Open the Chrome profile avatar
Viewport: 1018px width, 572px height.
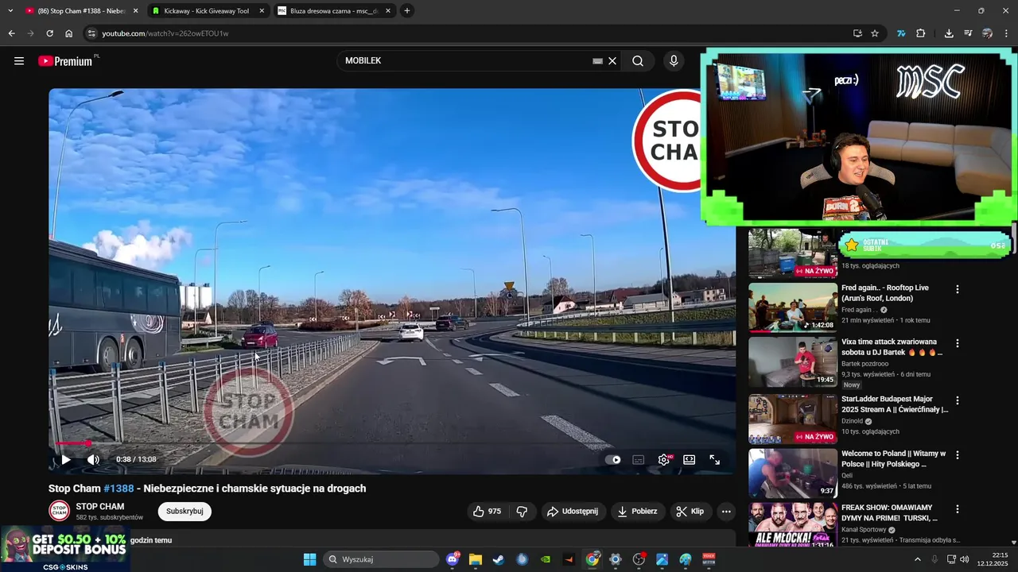click(987, 33)
